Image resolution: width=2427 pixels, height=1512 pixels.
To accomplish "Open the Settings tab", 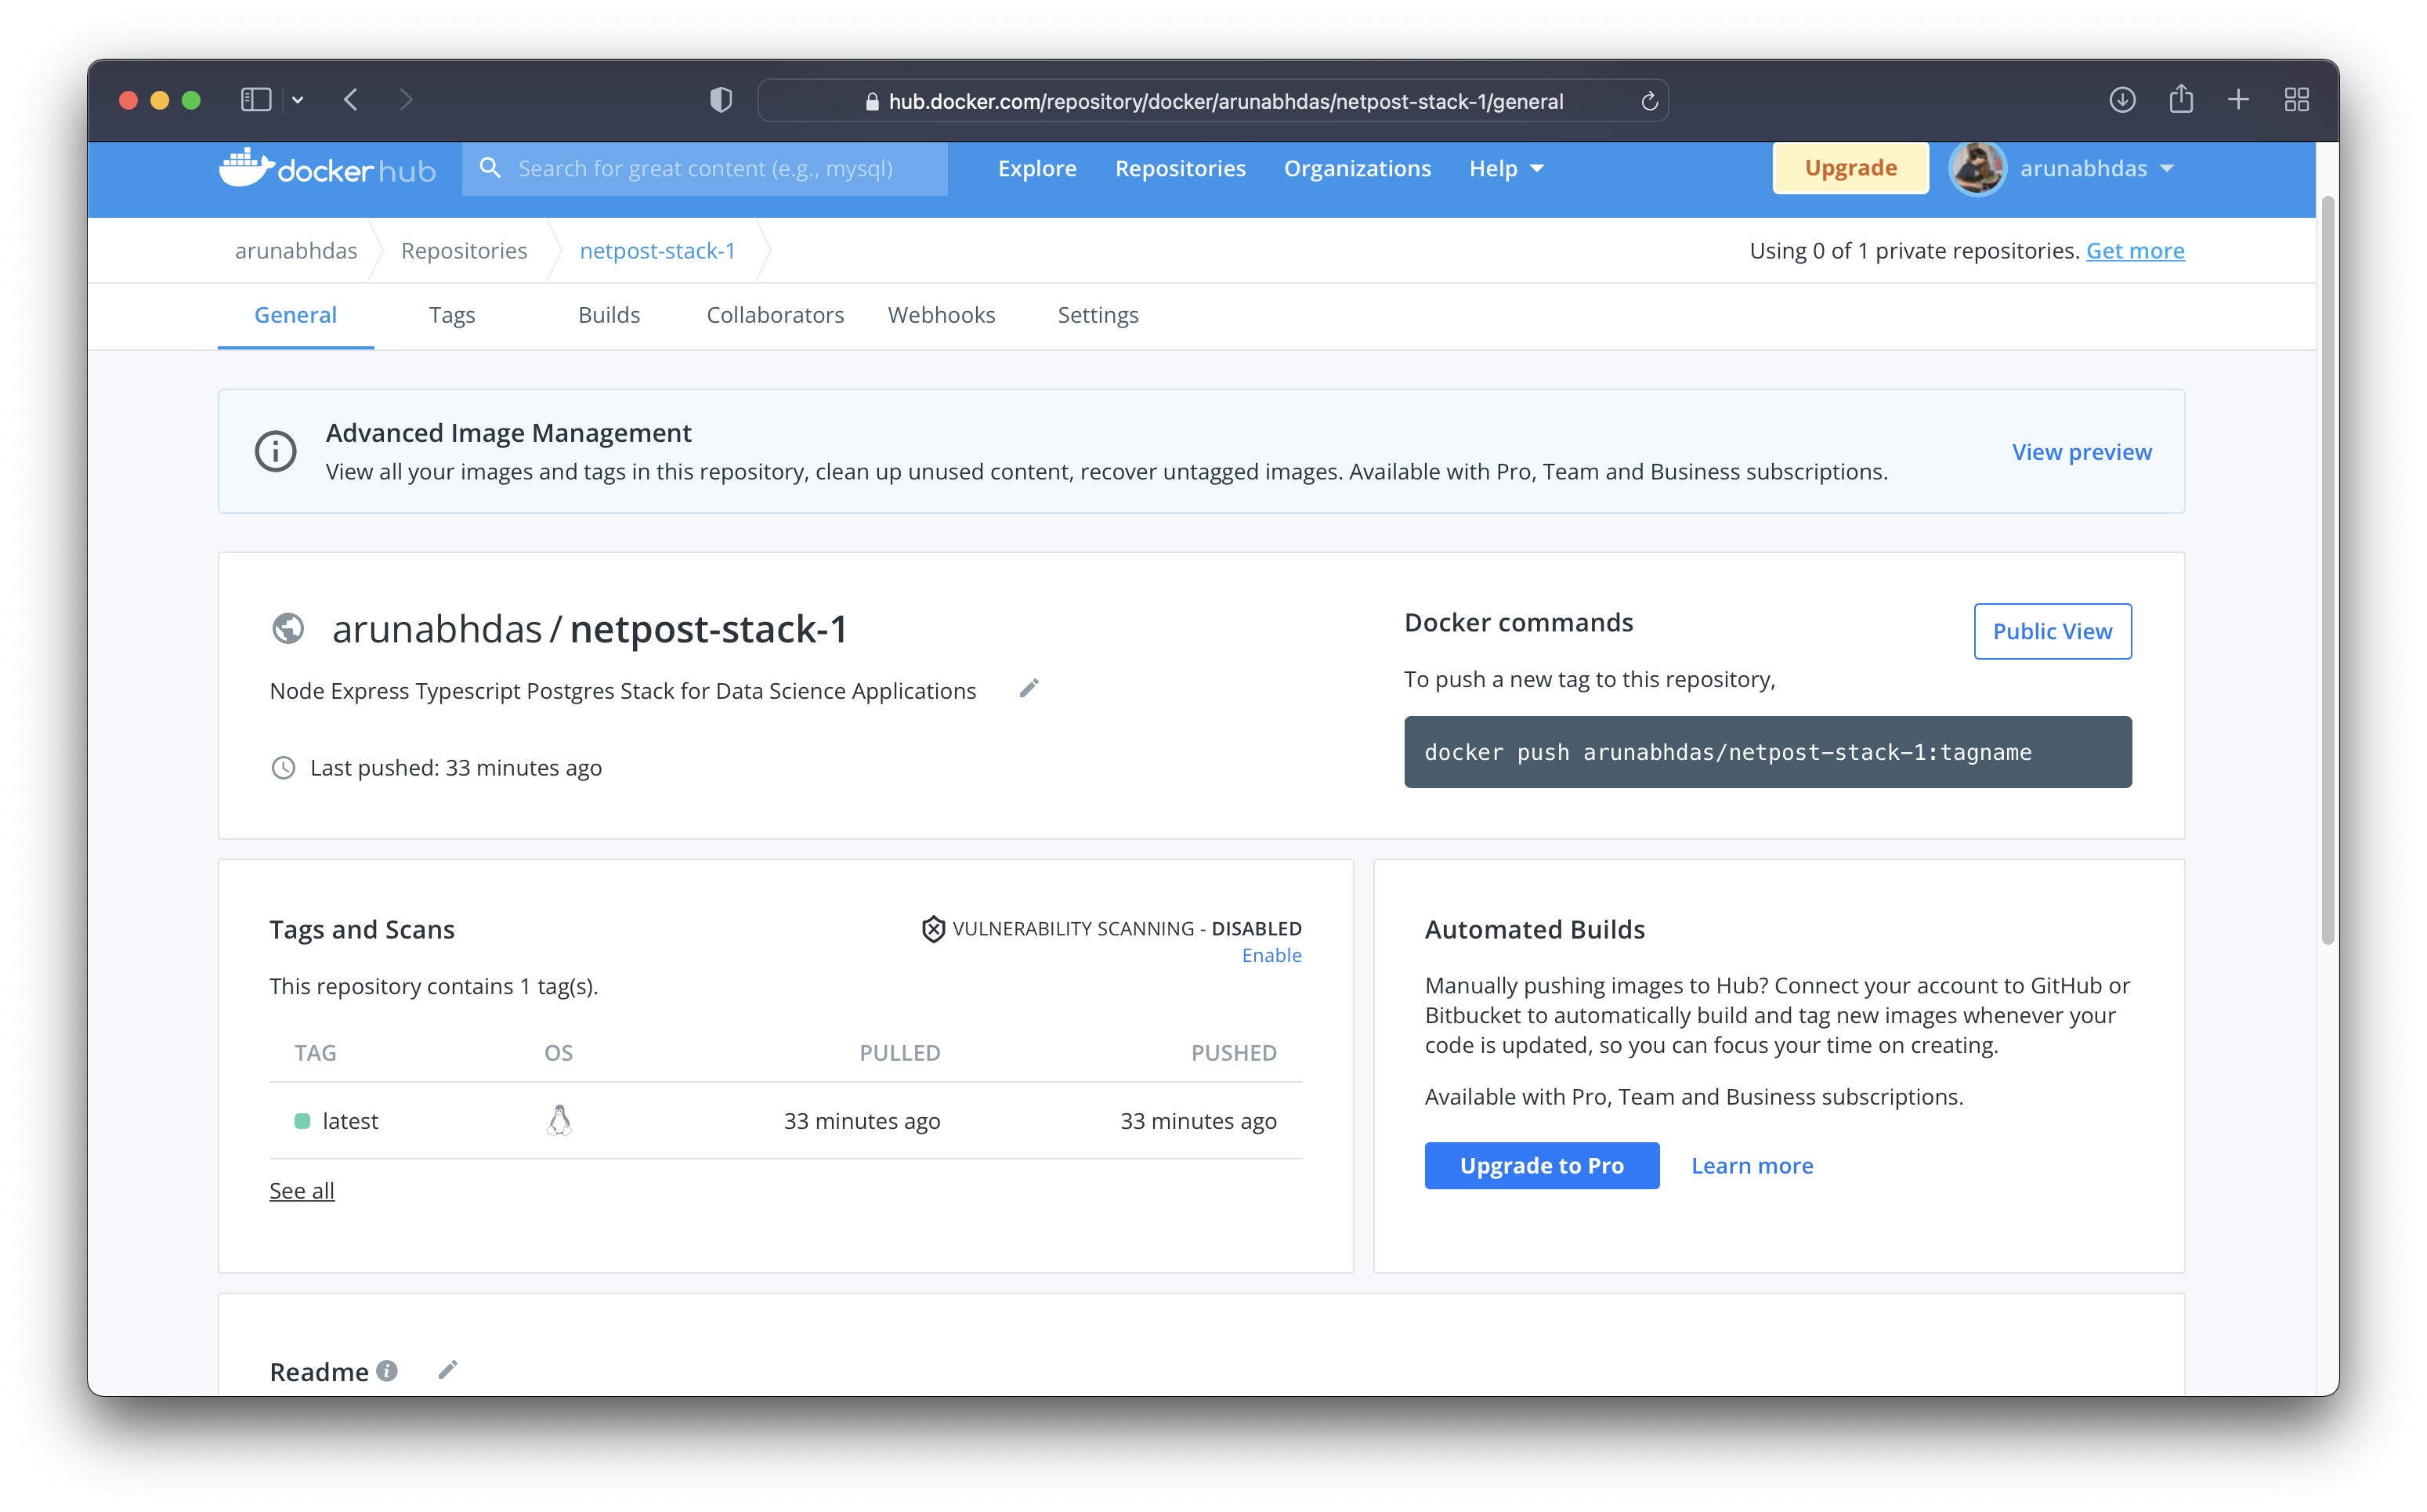I will [1097, 315].
